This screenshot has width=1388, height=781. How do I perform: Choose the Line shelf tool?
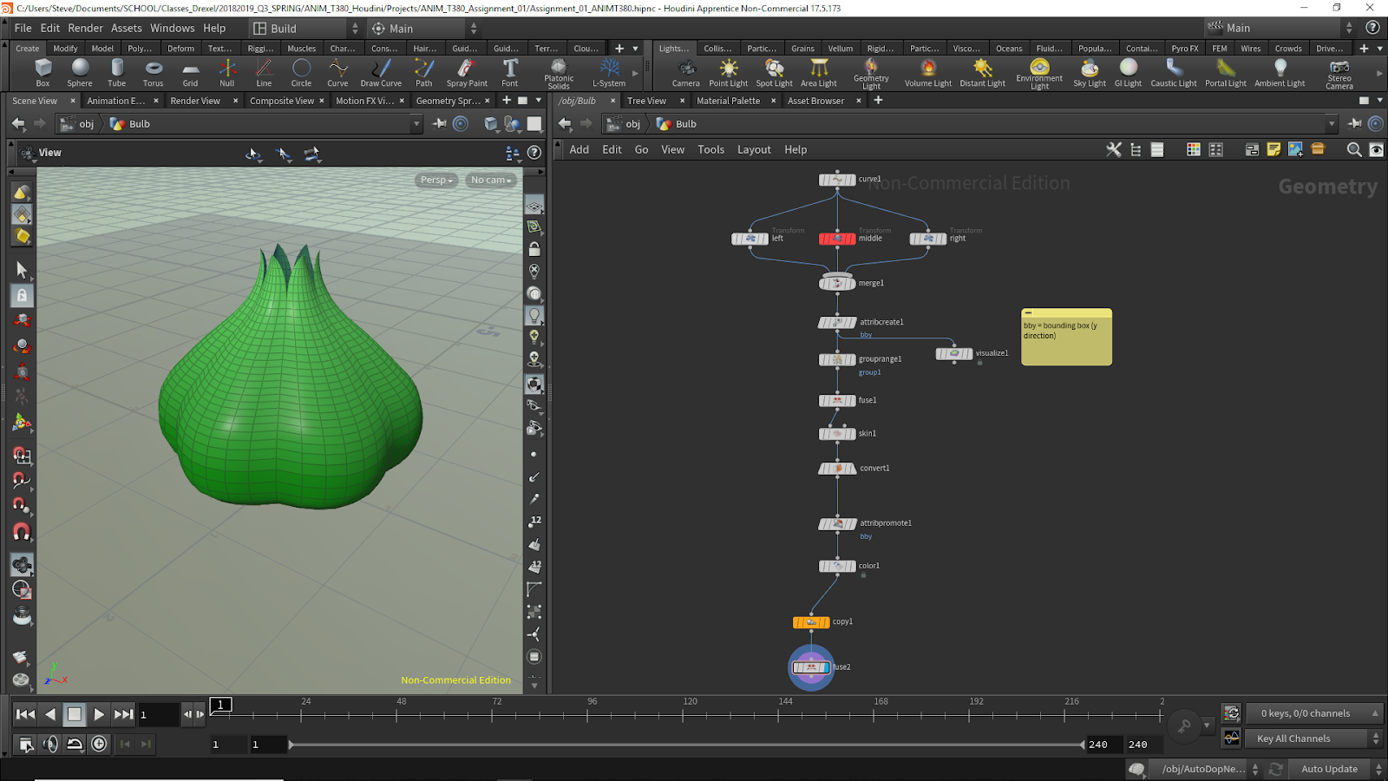(x=264, y=72)
